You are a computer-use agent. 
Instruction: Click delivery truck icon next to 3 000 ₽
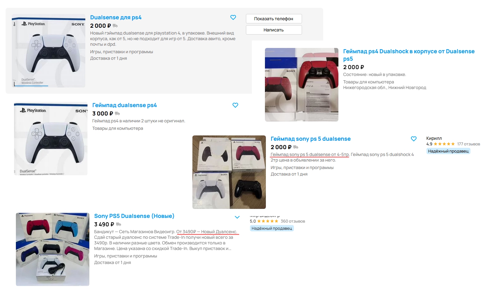click(x=117, y=114)
